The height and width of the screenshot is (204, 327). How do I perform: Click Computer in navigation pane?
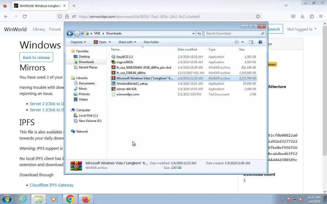(x=83, y=110)
